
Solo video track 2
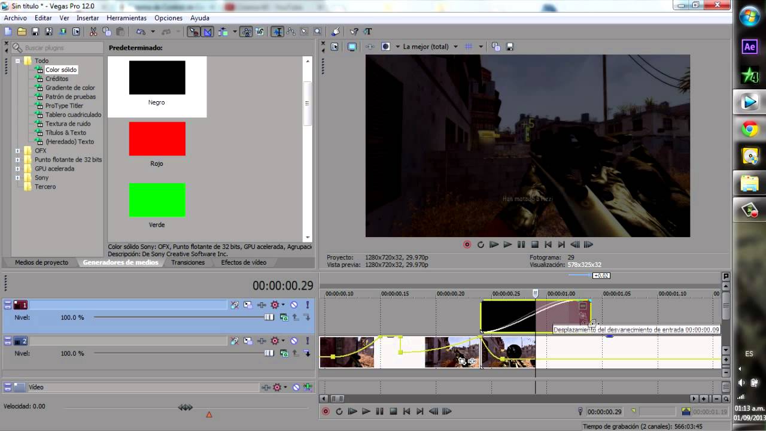[308, 341]
